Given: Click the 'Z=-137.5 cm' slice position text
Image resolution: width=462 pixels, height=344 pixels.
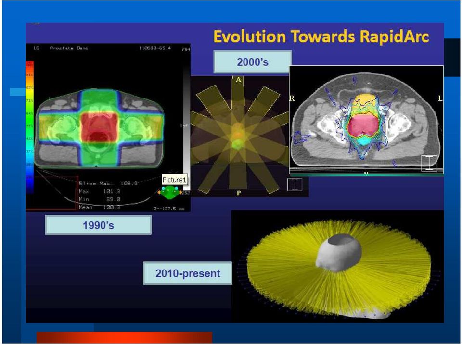Looking at the screenshot, I should click(169, 209).
